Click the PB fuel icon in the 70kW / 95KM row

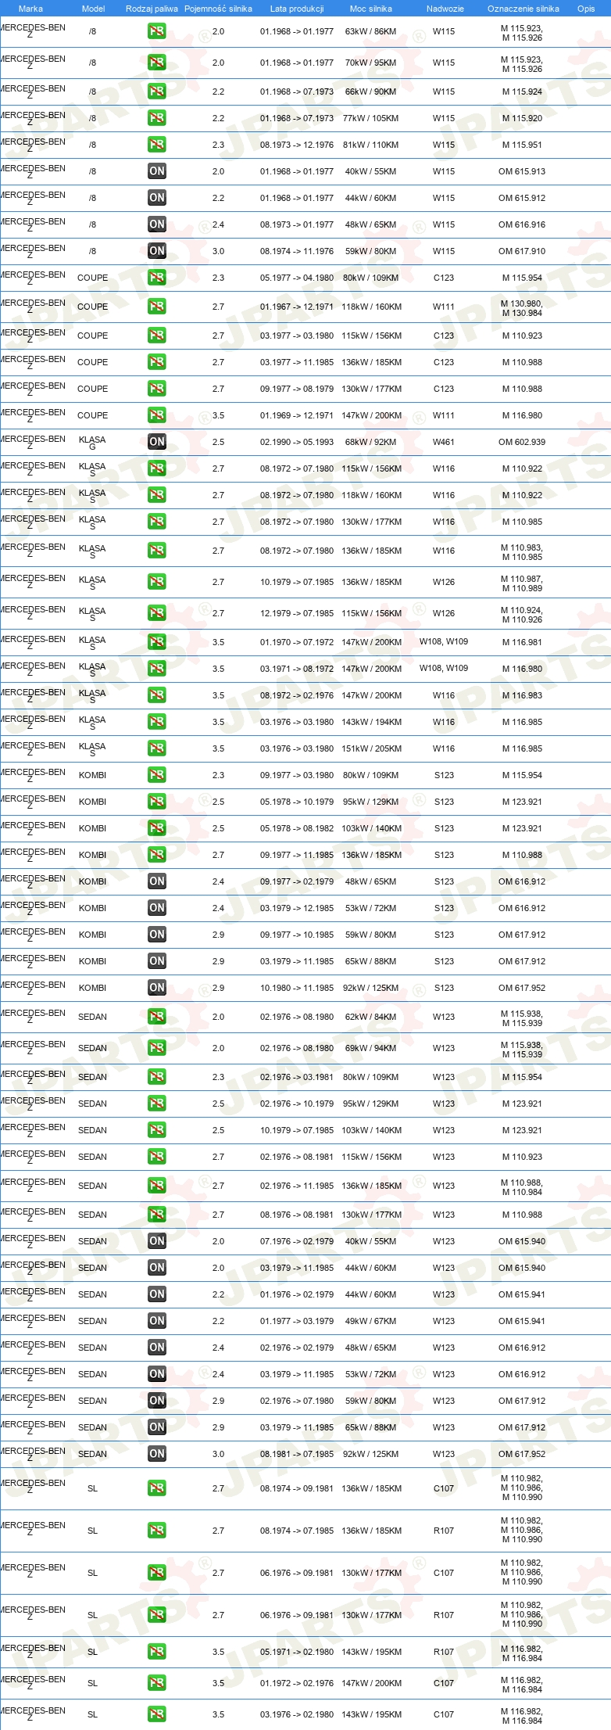point(157,63)
